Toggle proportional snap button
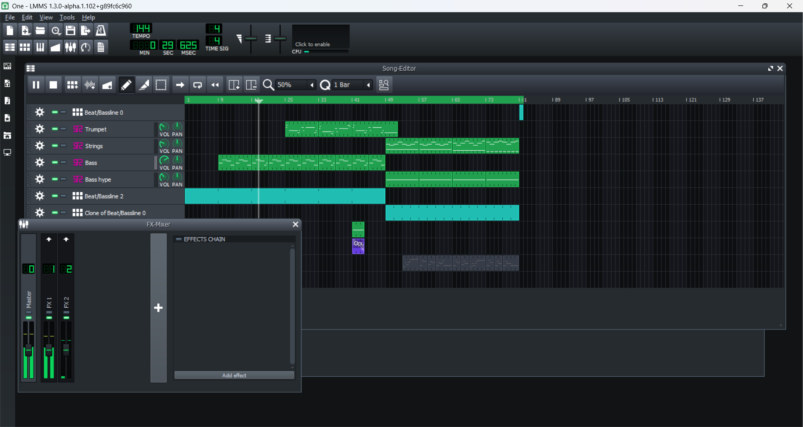Viewport: 803px width, 427px height. tap(384, 85)
